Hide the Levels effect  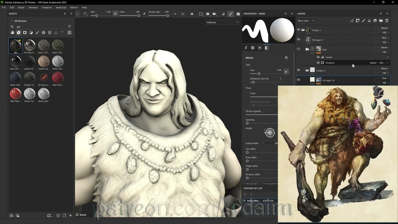[x=318, y=57]
